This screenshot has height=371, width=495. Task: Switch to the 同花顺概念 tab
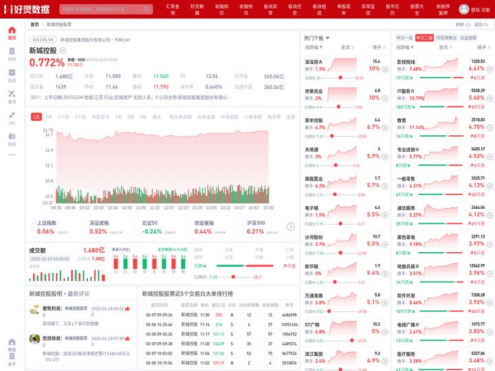(446, 38)
